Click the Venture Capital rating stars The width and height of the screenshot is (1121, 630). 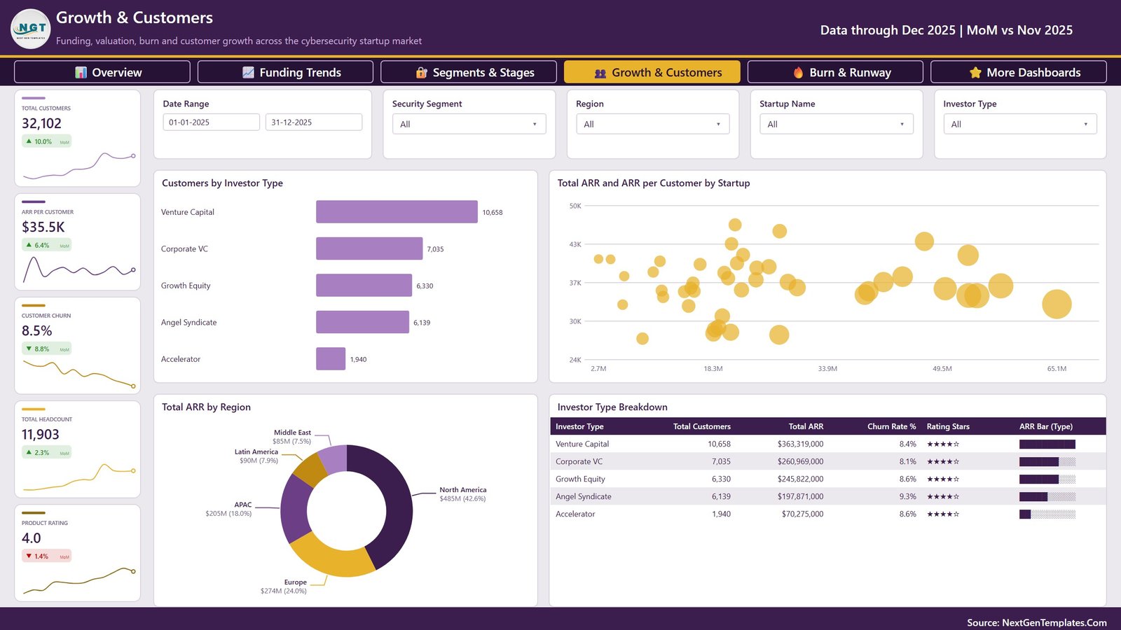pos(943,444)
